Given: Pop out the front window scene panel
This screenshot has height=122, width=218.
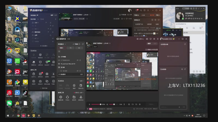Looking at the screenshot, I should tap(83, 44).
